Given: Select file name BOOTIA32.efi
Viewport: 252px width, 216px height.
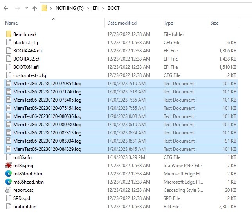Looking at the screenshot, I should point(27,59).
